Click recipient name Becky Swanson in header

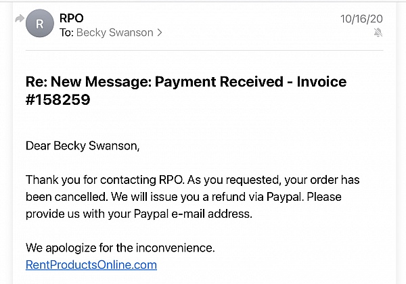[x=115, y=32]
